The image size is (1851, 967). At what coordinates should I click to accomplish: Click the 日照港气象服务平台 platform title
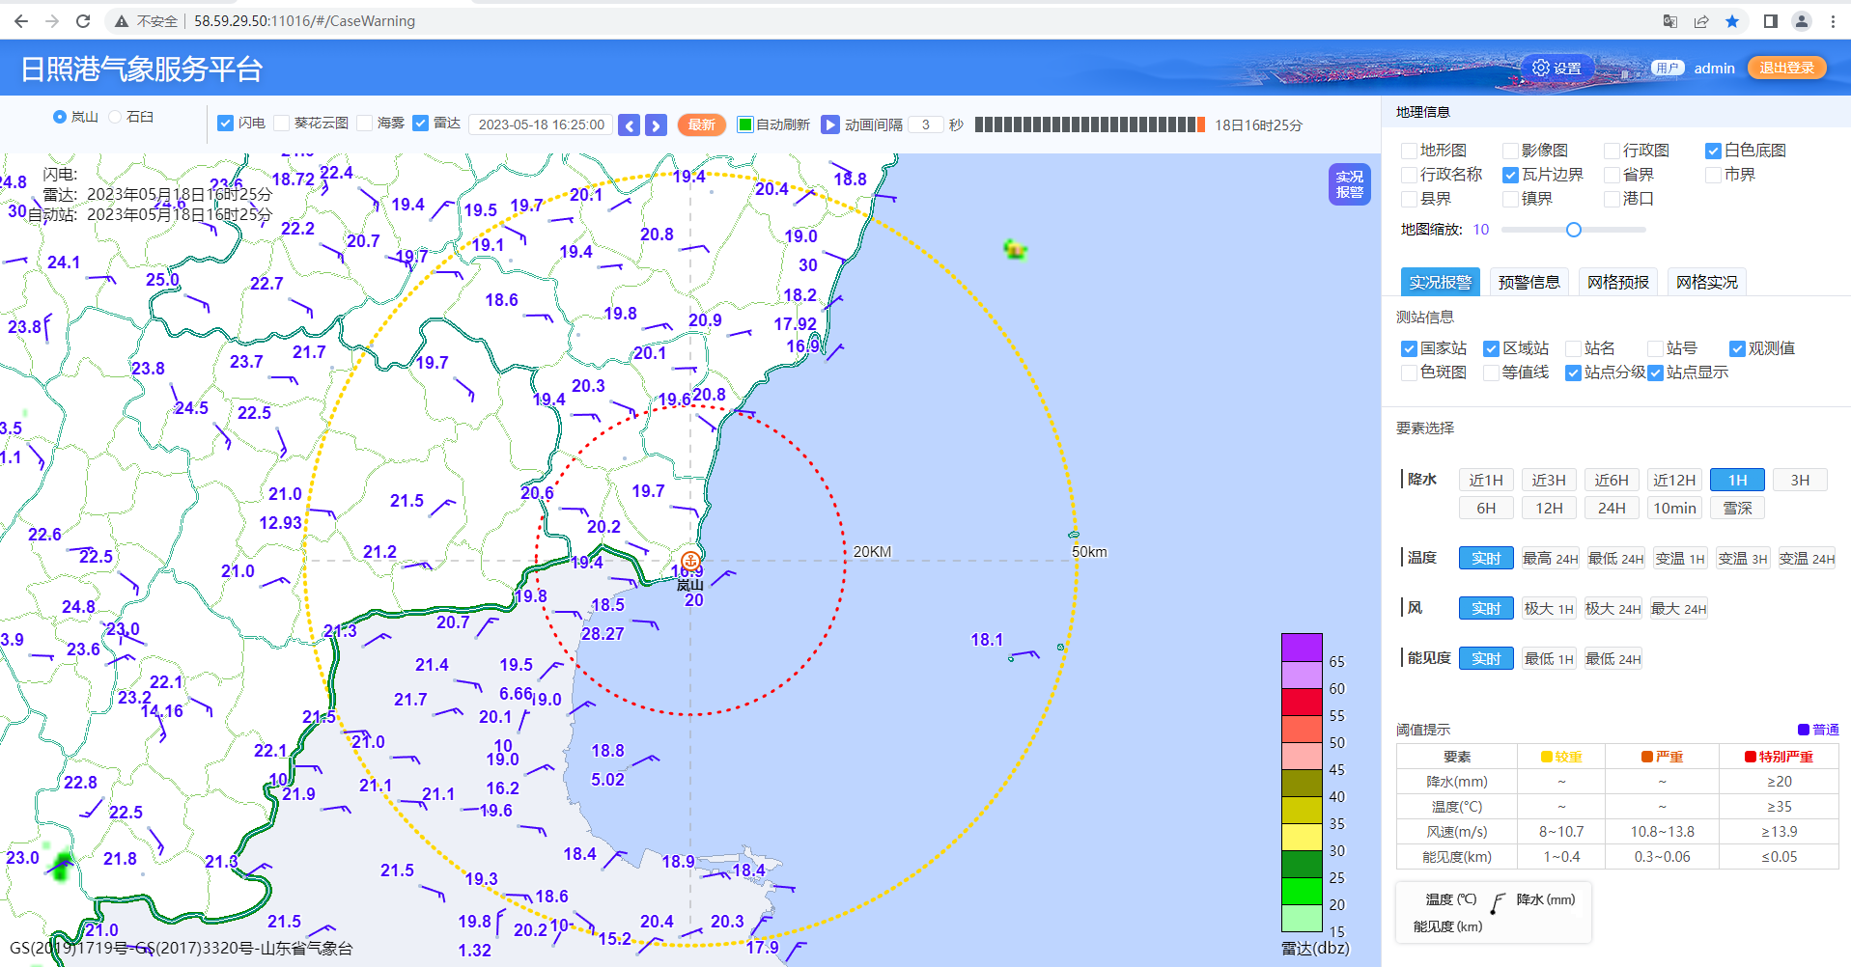click(142, 69)
